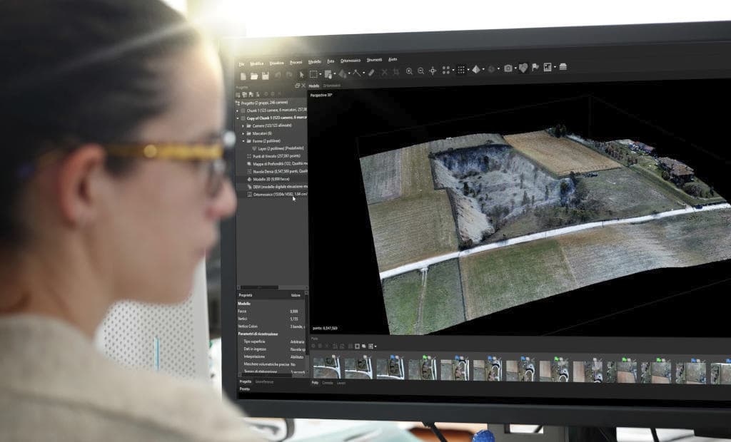Select the Nuvola Densa tree item
Screen dimensions: 731x442
(277, 171)
